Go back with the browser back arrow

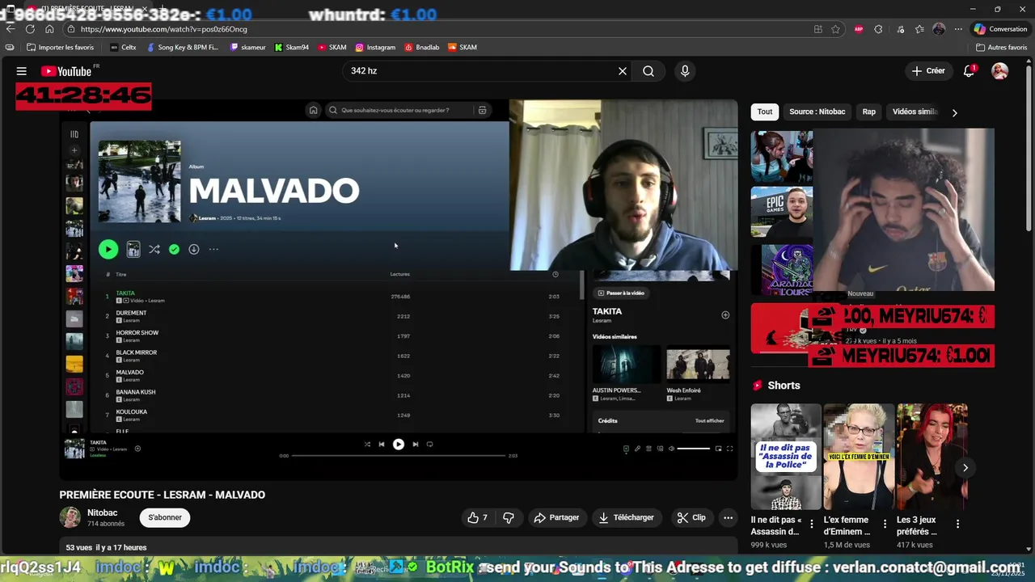pyautogui.click(x=11, y=29)
